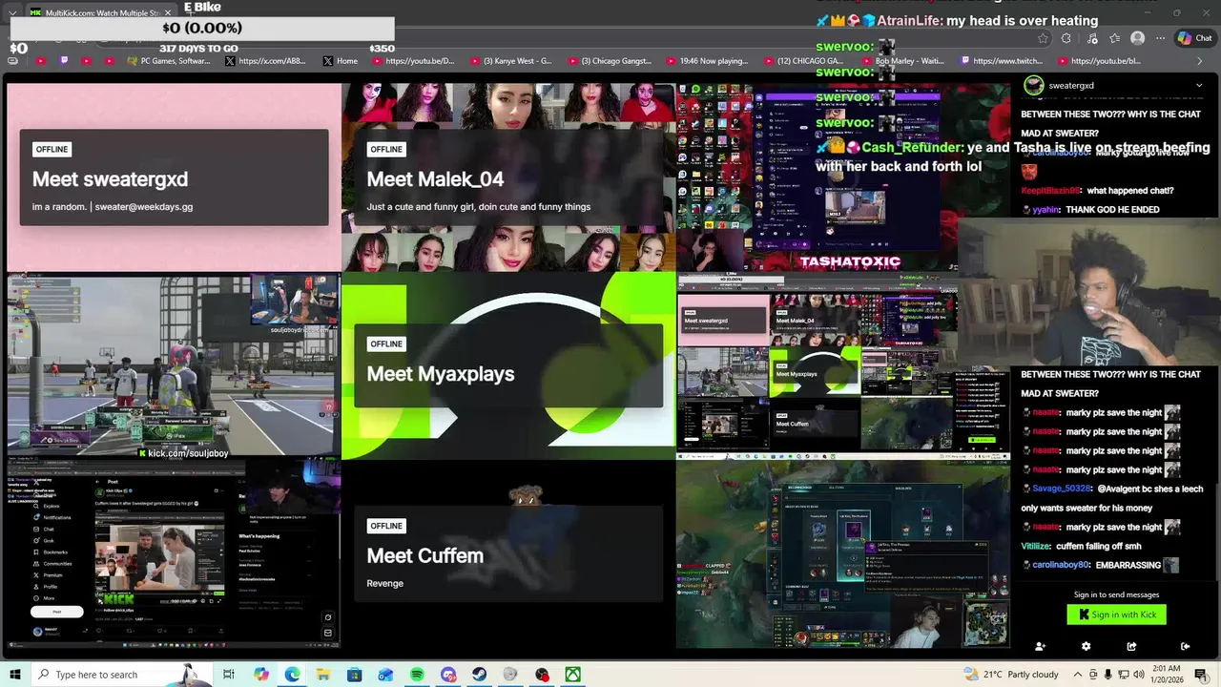Show hidden system tray icons
Image resolution: width=1221 pixels, height=687 pixels.
[x=1078, y=675]
